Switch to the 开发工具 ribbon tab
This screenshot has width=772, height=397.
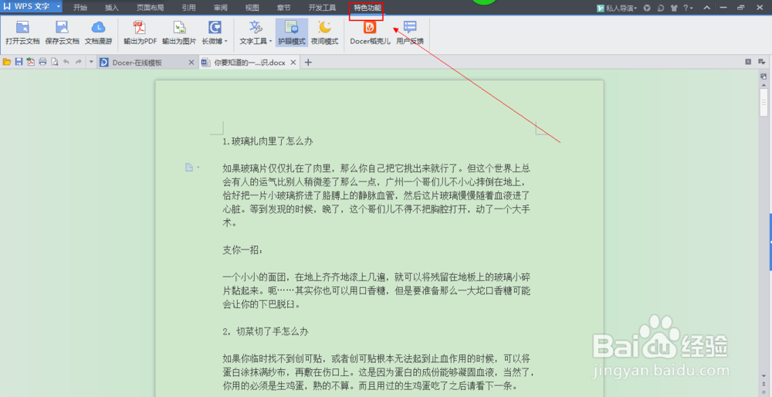click(322, 8)
